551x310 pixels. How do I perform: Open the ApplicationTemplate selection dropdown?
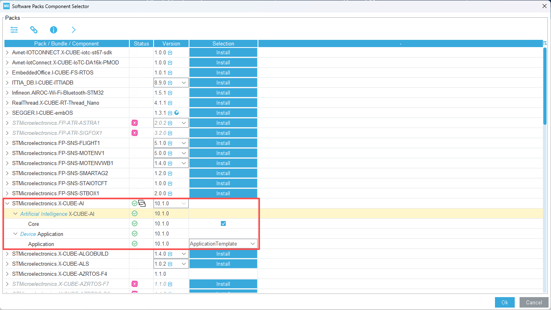253,244
